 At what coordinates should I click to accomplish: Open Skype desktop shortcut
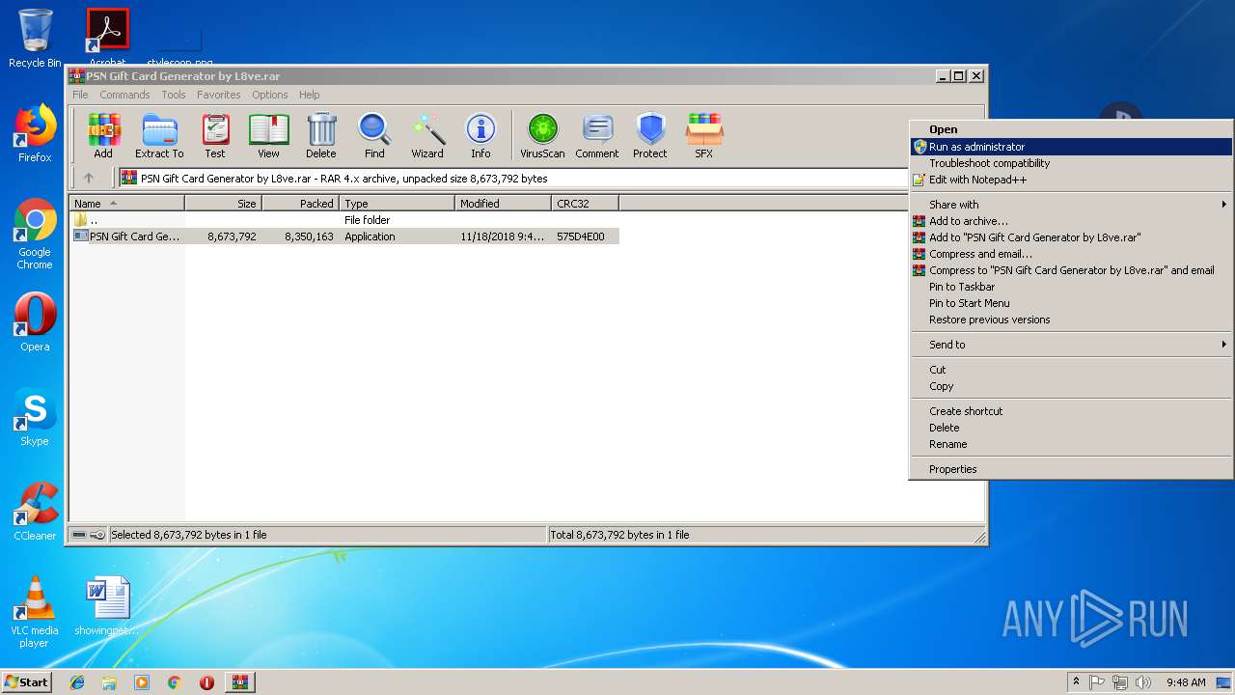(x=35, y=417)
